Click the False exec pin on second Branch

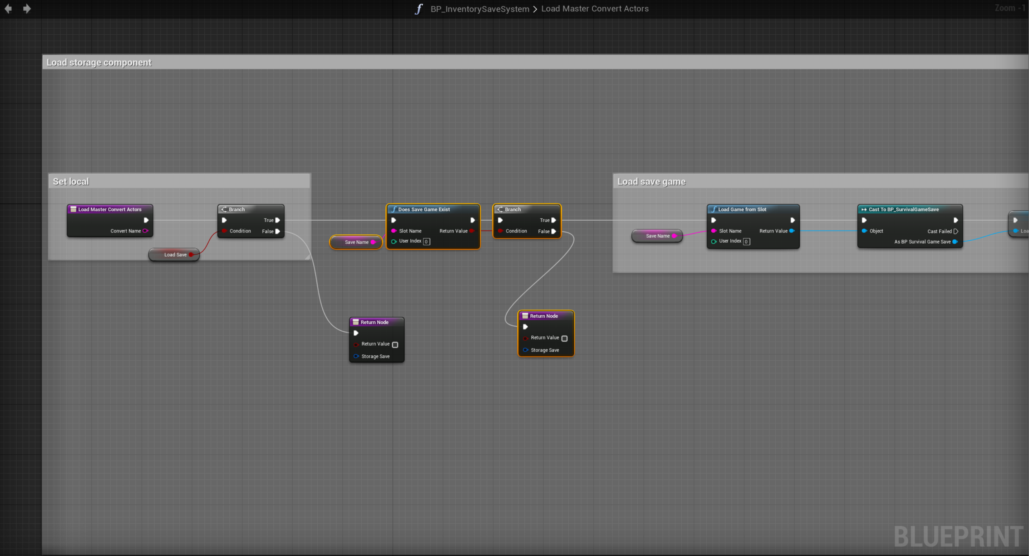click(x=554, y=231)
